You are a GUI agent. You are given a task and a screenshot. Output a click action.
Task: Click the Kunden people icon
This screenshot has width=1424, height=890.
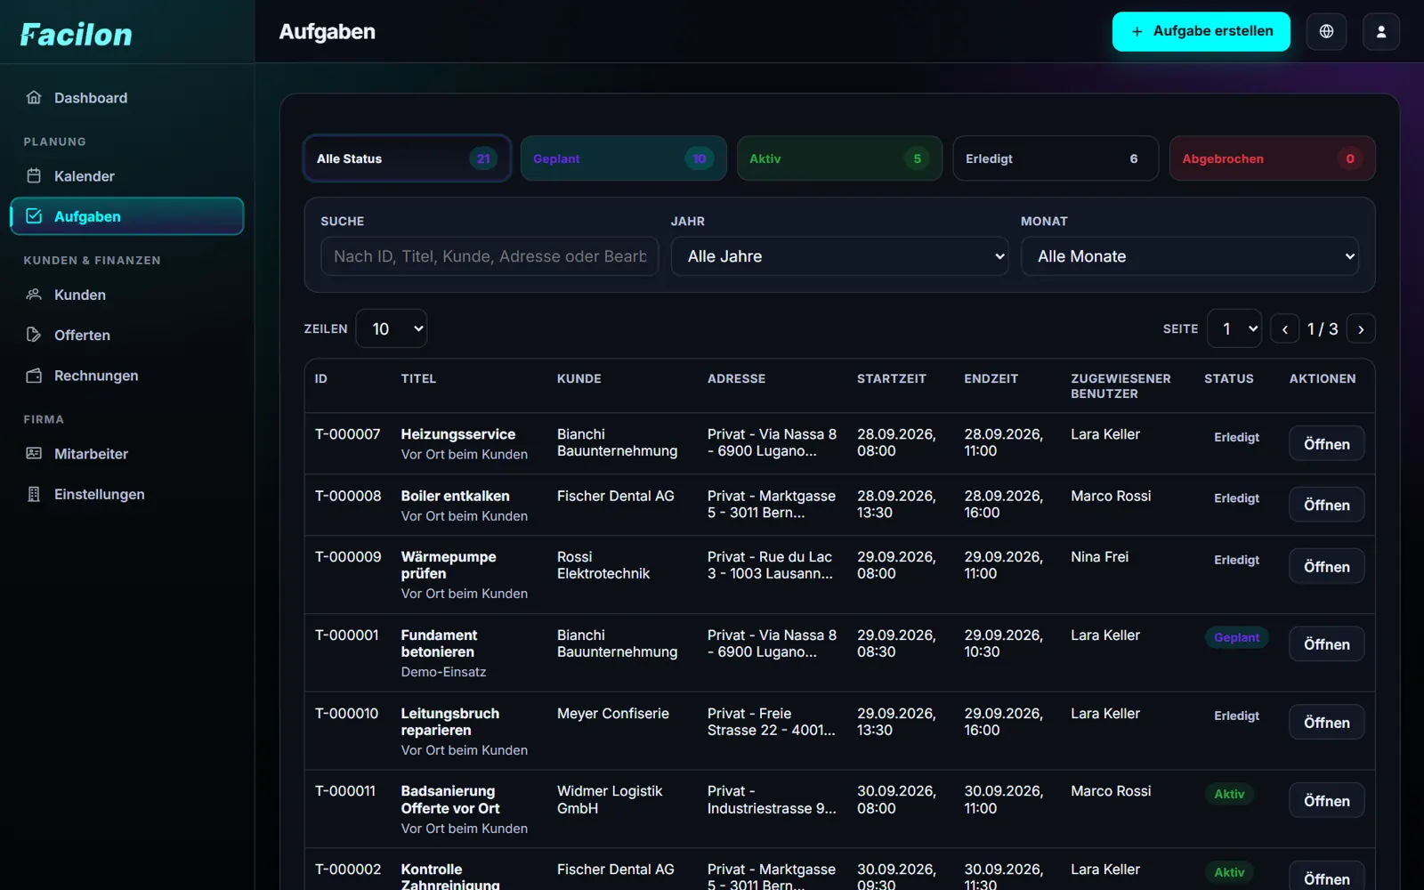[x=34, y=295]
